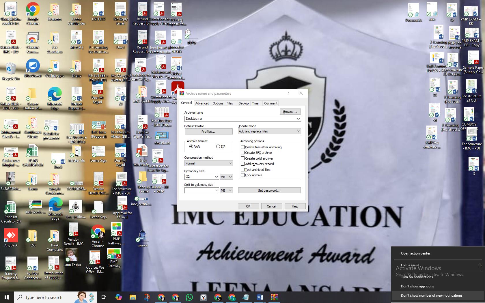The height and width of the screenshot is (303, 485).
Task: Select the Janu Eashu photo icon
Action: tap(72, 257)
